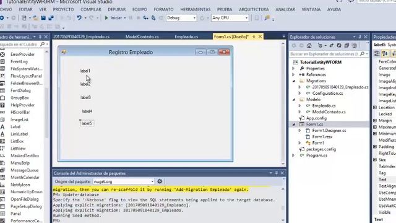Switch to the ModelContexto.cs tab

click(142, 37)
